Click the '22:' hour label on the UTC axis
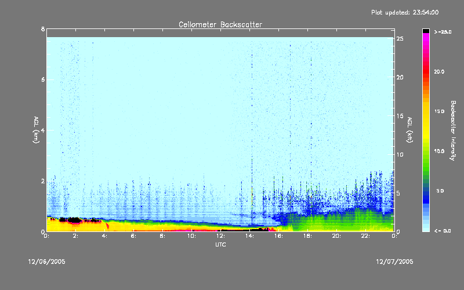 pos(366,236)
